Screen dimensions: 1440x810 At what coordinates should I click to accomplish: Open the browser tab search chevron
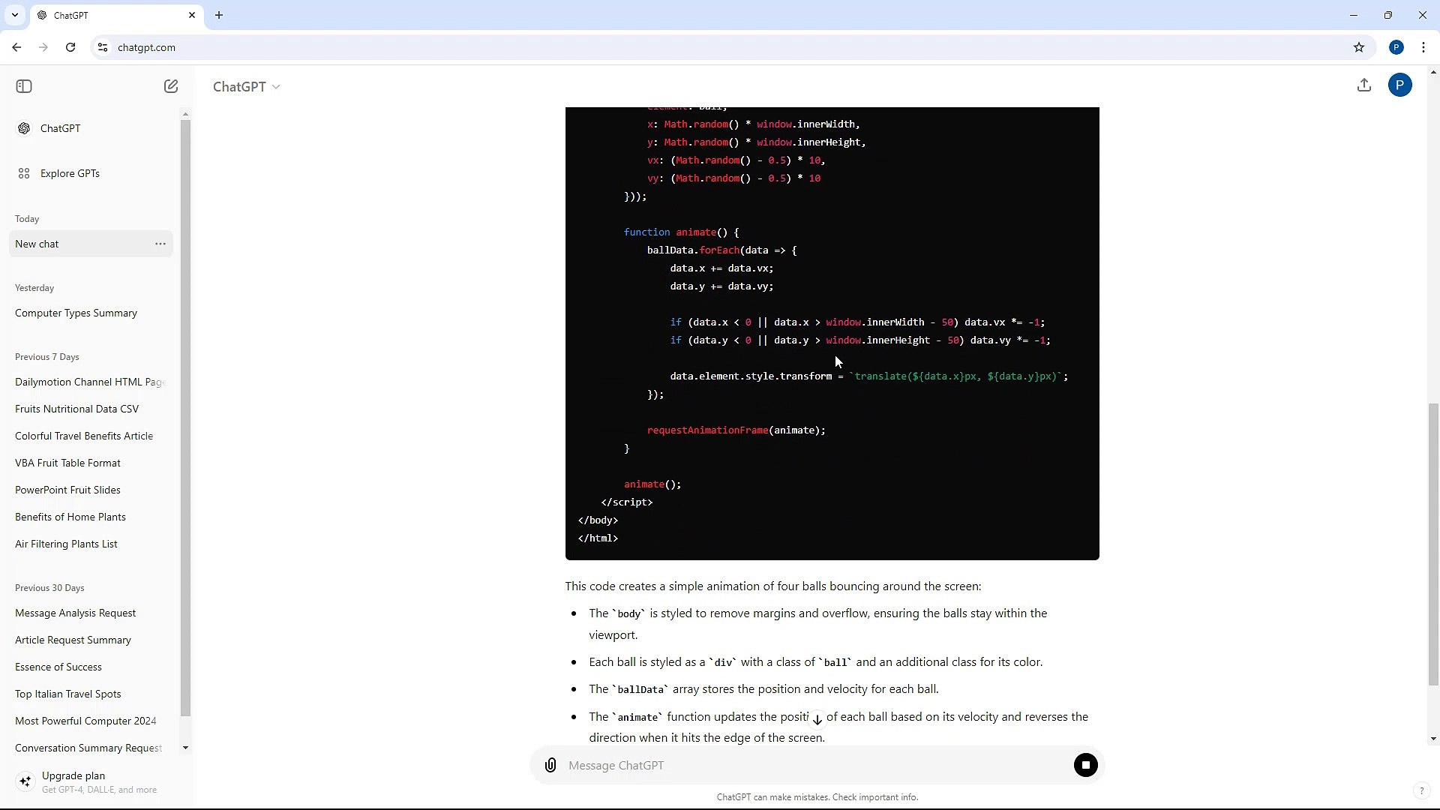pyautogui.click(x=15, y=15)
